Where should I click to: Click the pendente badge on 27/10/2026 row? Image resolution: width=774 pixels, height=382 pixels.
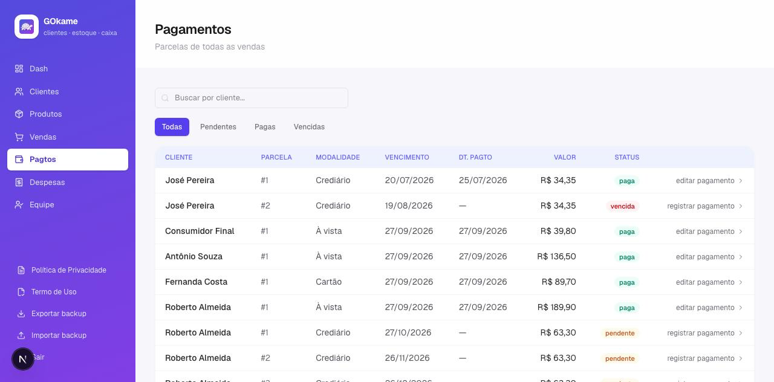click(620, 333)
